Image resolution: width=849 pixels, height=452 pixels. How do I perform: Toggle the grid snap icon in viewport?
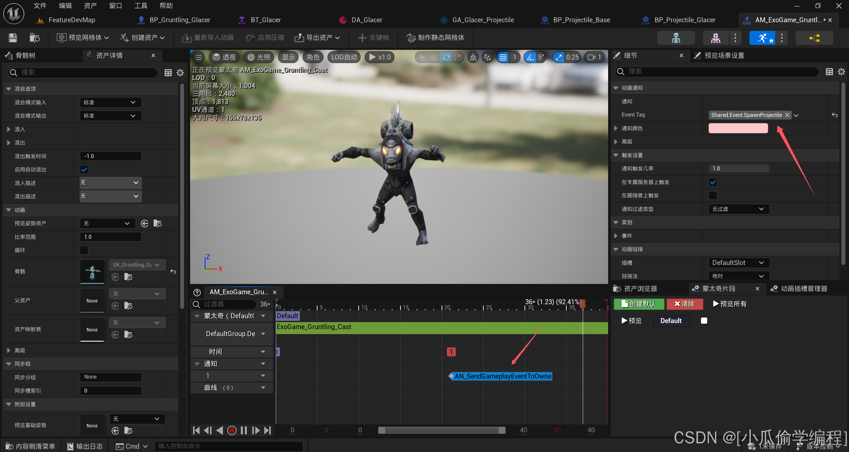coord(503,57)
